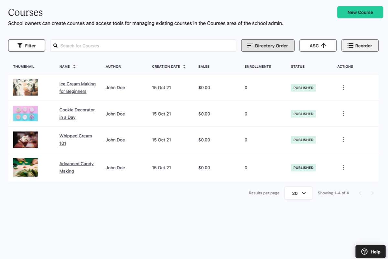Open Cookie Decorator in a Day course

(77, 114)
